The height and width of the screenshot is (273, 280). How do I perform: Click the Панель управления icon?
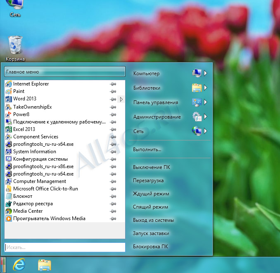tap(197, 102)
